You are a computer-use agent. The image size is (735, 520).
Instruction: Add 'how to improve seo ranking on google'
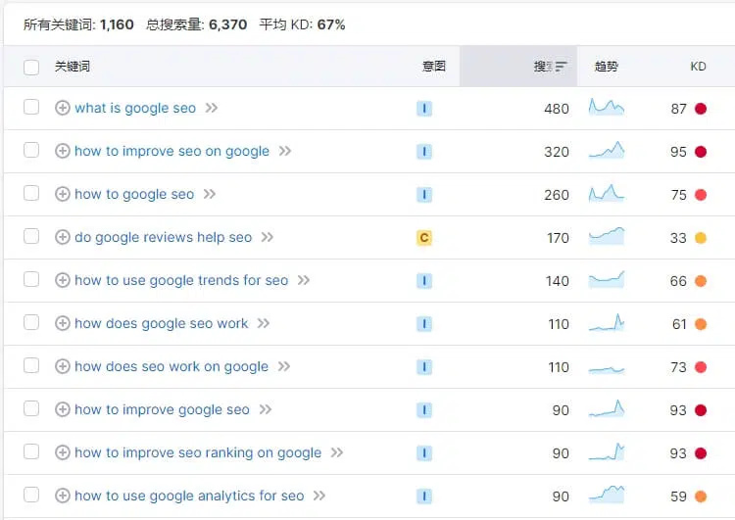(x=63, y=452)
